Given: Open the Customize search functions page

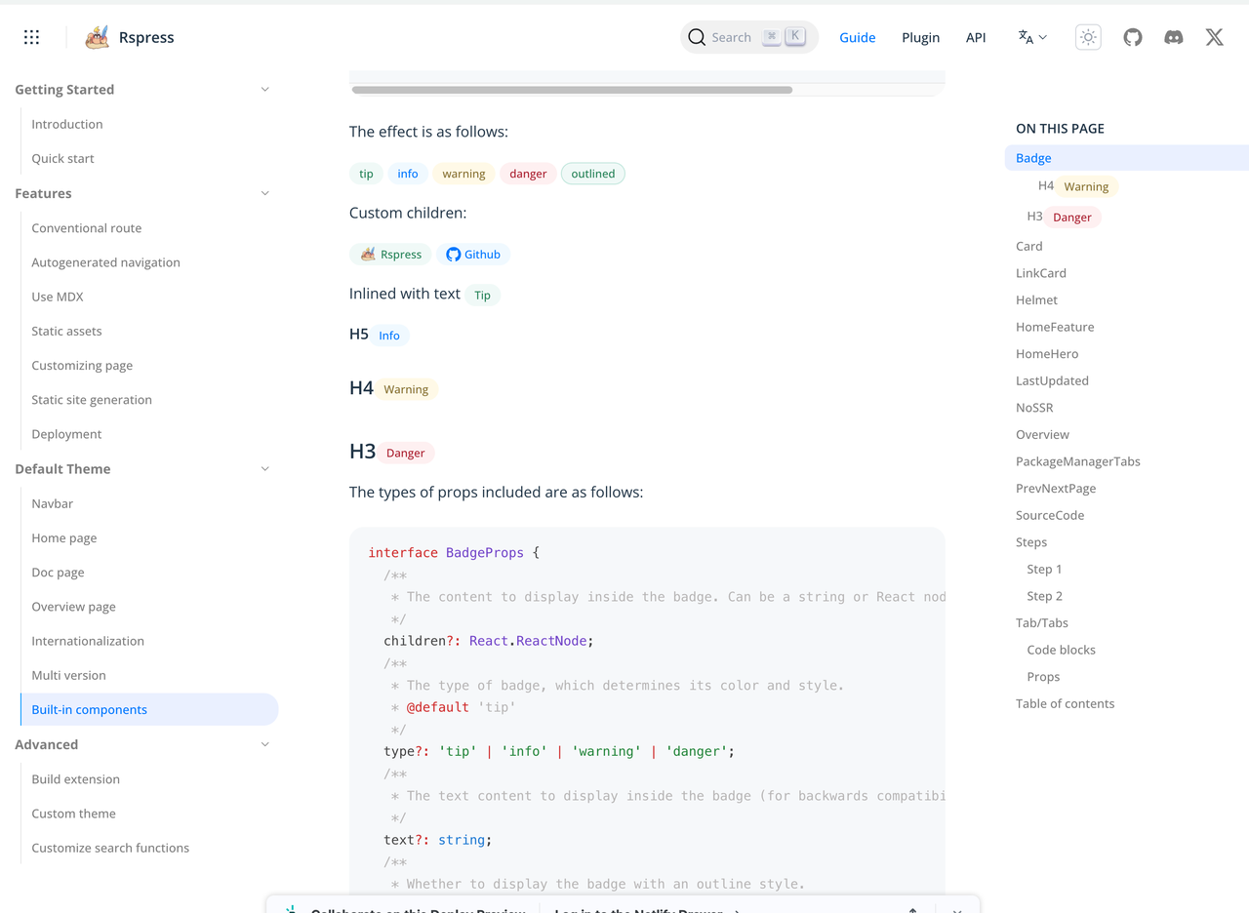Looking at the screenshot, I should pyautogui.click(x=110, y=848).
